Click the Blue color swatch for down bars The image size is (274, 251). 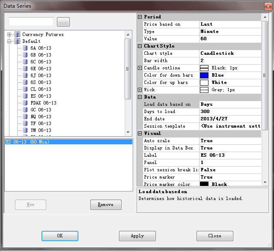204,75
